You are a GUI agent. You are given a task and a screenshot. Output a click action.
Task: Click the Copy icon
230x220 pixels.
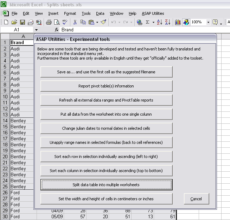[x=83, y=22]
